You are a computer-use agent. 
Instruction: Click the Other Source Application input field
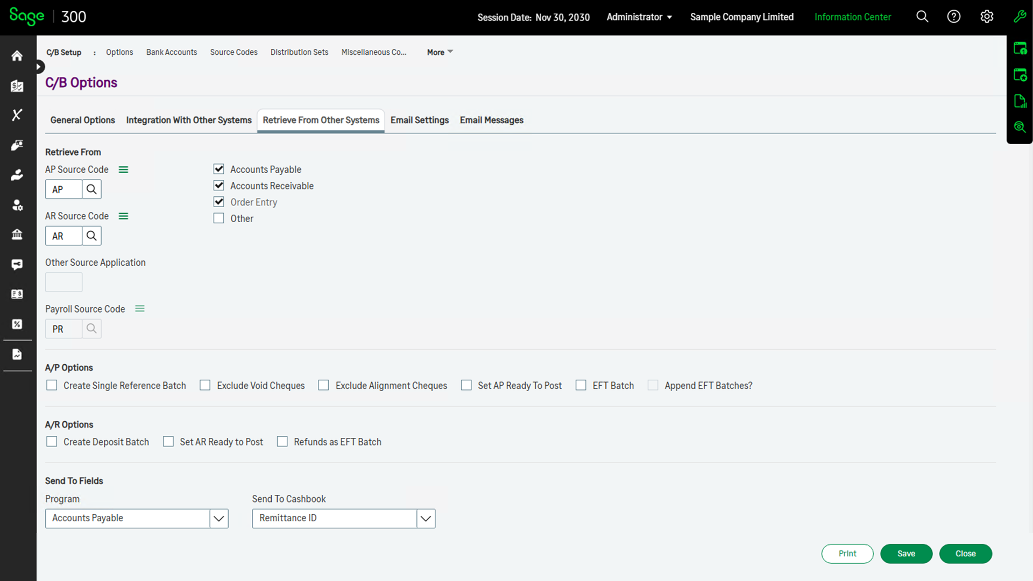pos(63,282)
